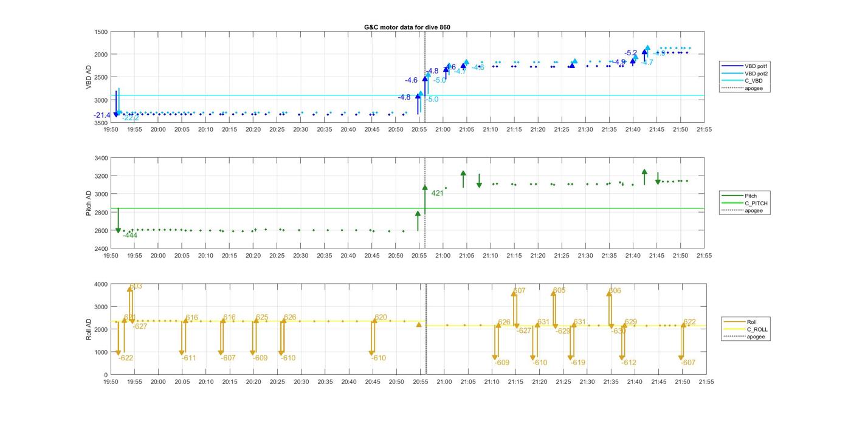Click the '606' roll data label
This screenshot has height=421, width=851.
(615, 291)
